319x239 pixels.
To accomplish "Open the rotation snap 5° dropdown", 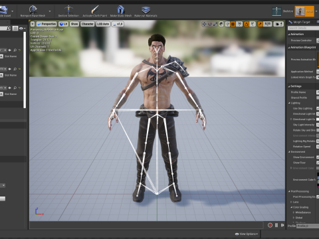I will click(253, 24).
